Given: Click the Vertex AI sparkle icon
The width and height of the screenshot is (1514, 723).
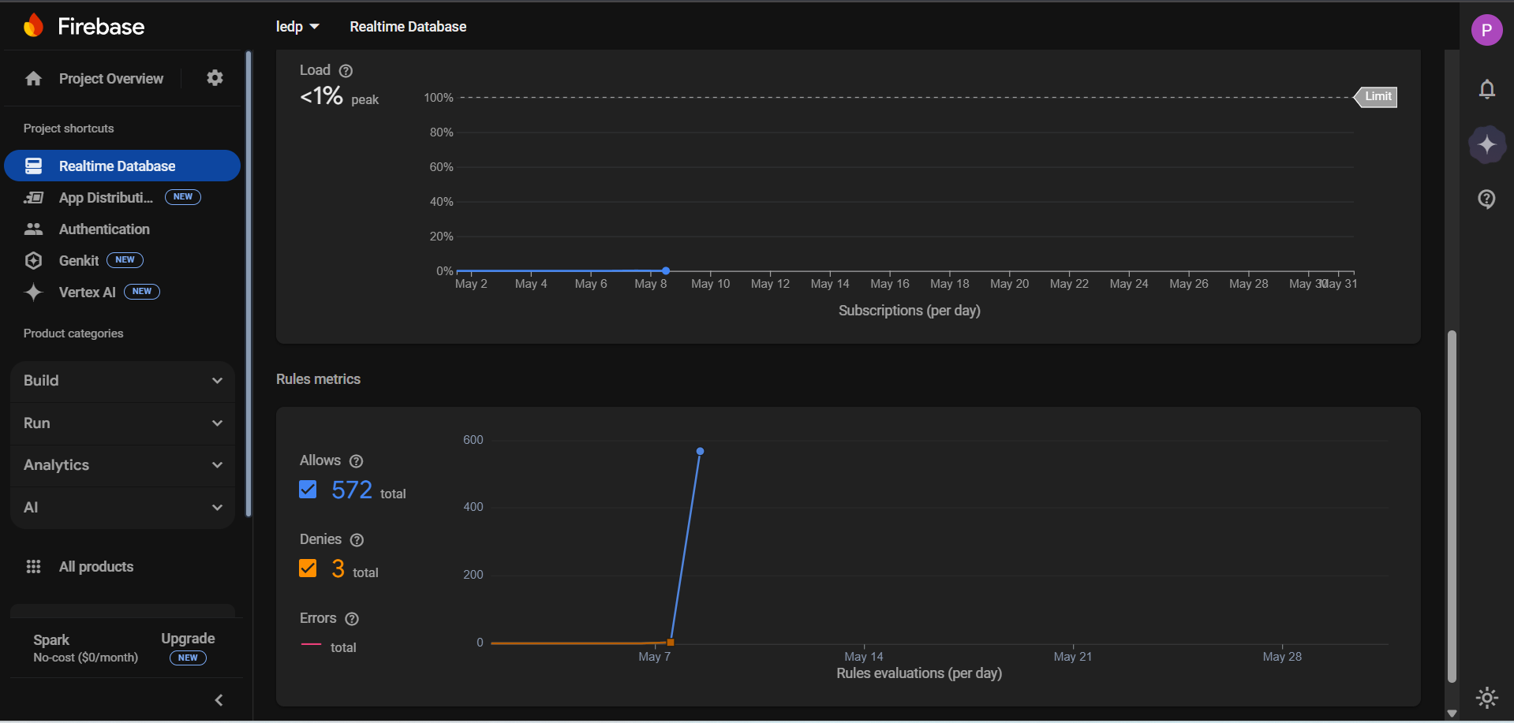Looking at the screenshot, I should [x=33, y=292].
